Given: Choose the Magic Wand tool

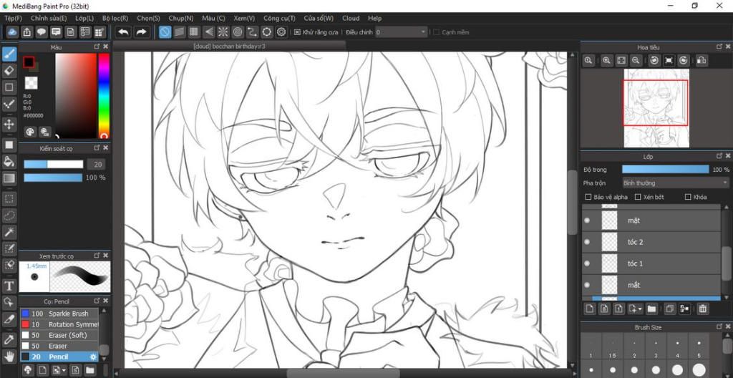Looking at the screenshot, I should pos(9,231).
